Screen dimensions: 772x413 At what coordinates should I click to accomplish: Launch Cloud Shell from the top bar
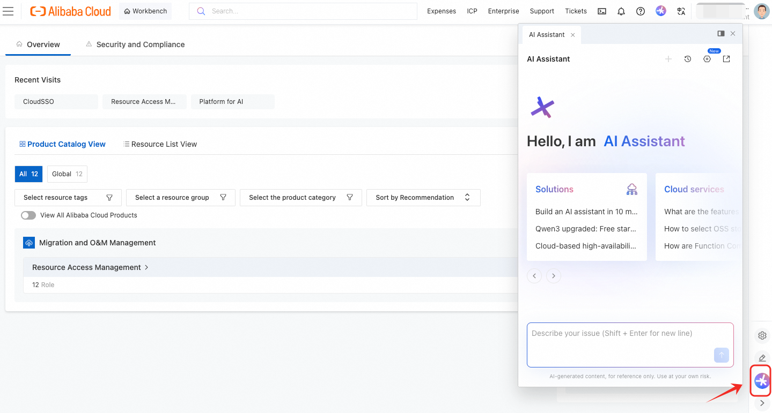pyautogui.click(x=602, y=11)
